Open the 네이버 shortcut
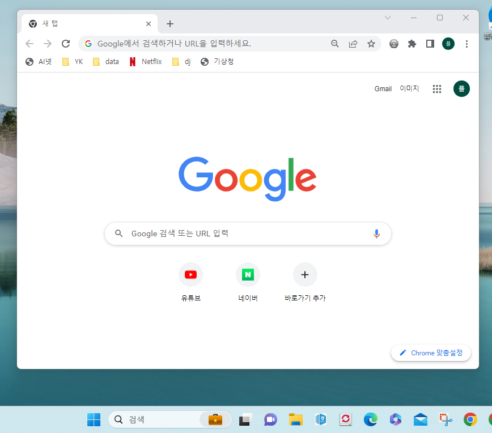This screenshot has width=492, height=433. pos(248,282)
